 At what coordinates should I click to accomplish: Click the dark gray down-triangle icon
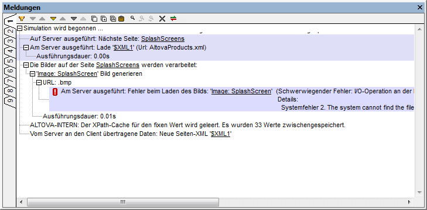74,19
